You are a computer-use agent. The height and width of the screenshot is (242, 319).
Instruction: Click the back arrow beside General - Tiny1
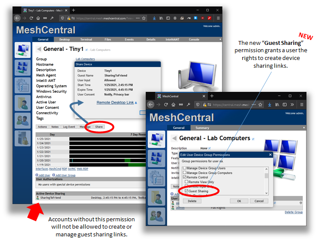pos(39,49)
